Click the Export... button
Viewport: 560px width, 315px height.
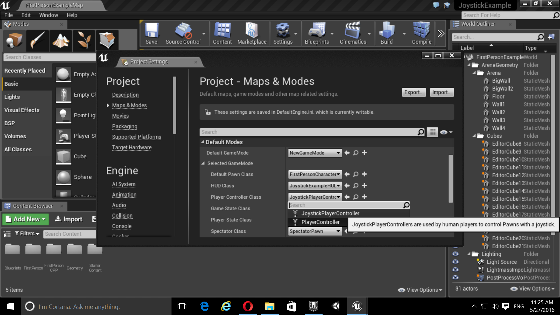pos(414,92)
